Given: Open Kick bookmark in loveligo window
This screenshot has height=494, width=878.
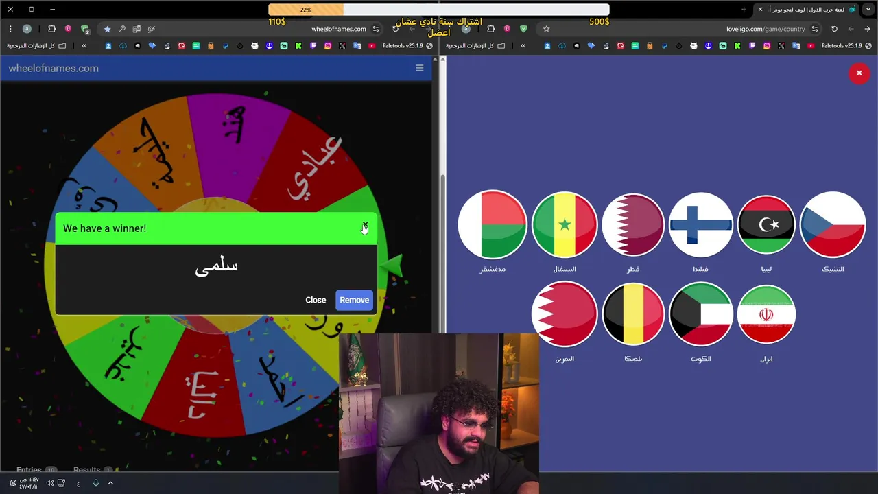Looking at the screenshot, I should pyautogui.click(x=737, y=45).
